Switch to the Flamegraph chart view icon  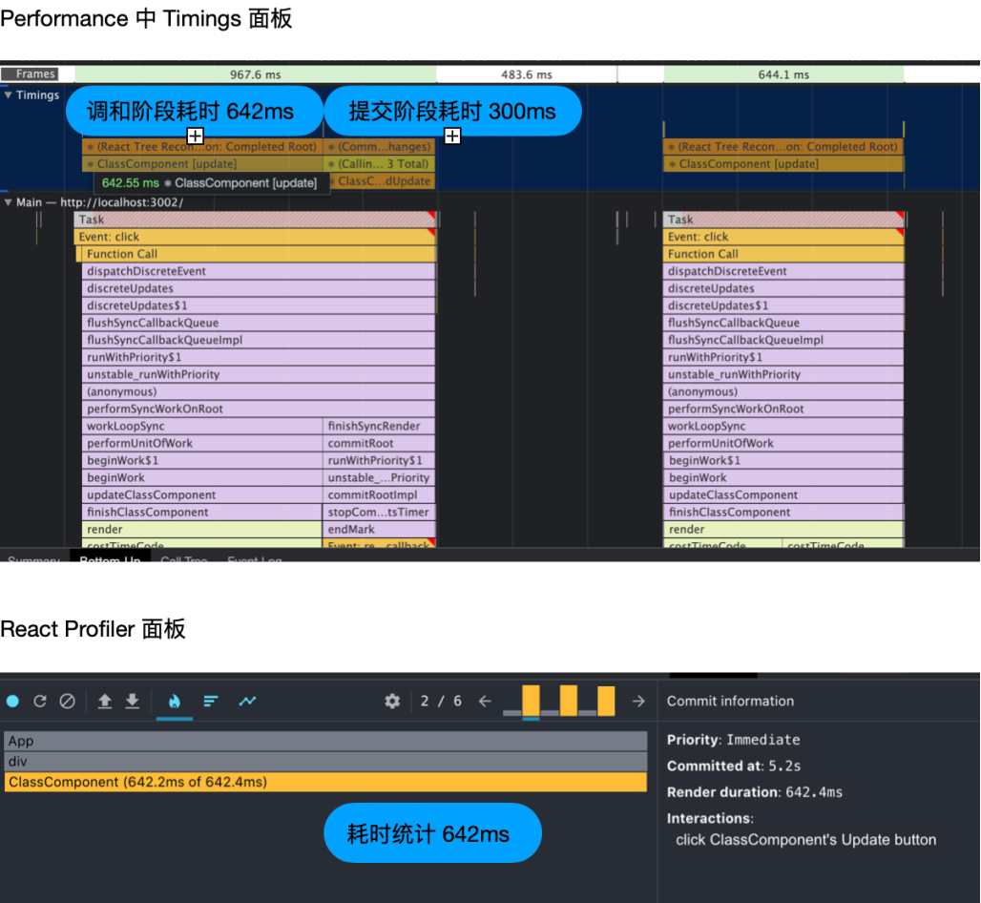(x=174, y=701)
